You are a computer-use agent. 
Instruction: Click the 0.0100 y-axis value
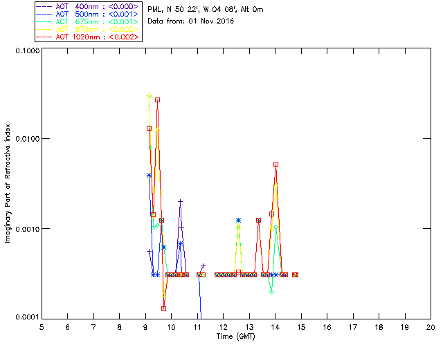[27, 139]
